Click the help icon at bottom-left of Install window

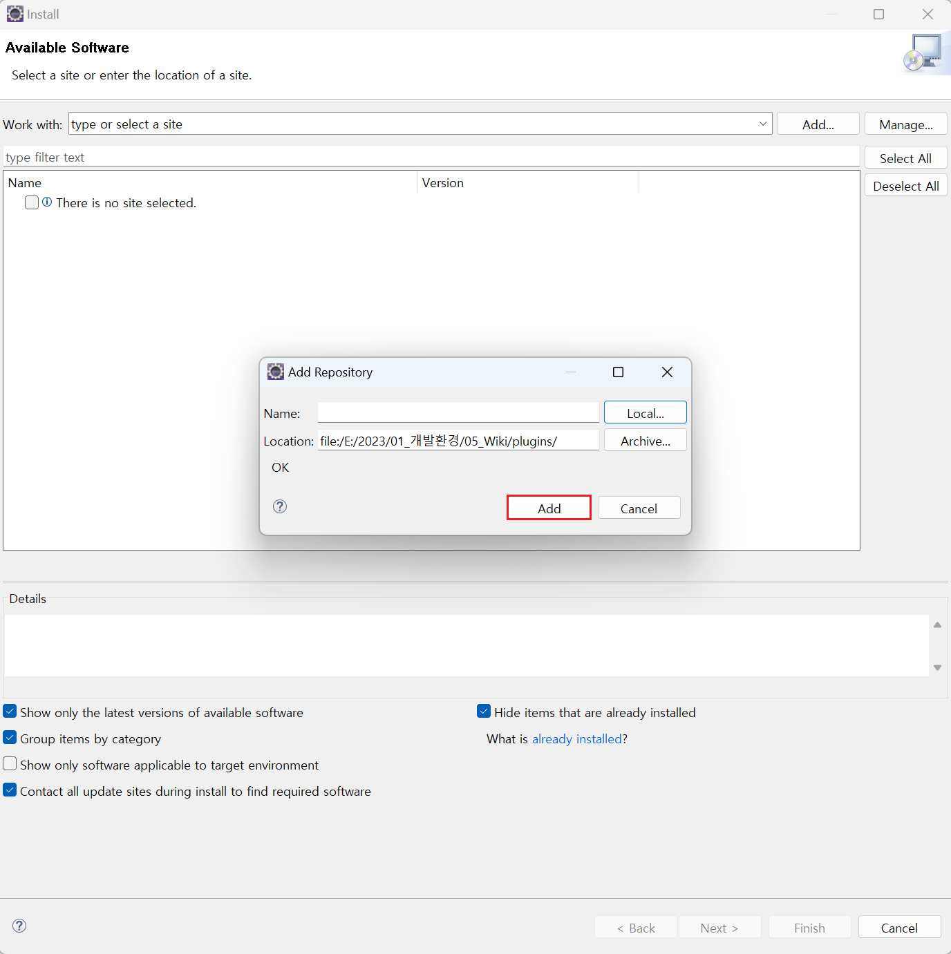click(x=19, y=926)
